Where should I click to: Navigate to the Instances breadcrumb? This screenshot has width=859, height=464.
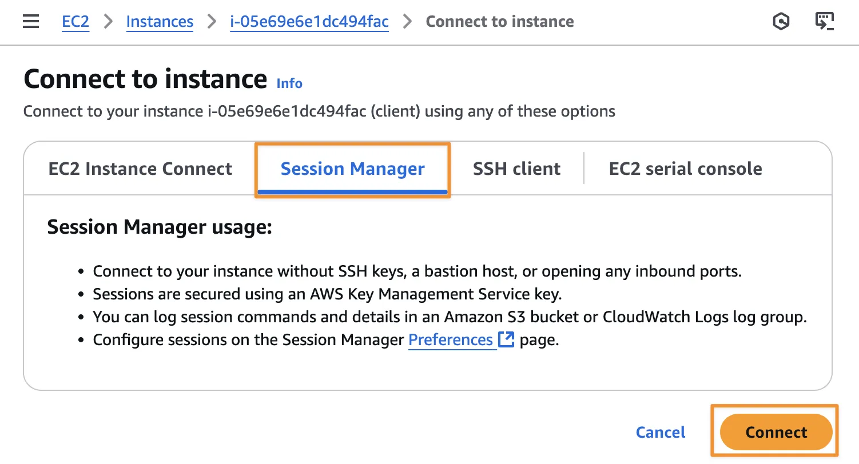(x=160, y=22)
